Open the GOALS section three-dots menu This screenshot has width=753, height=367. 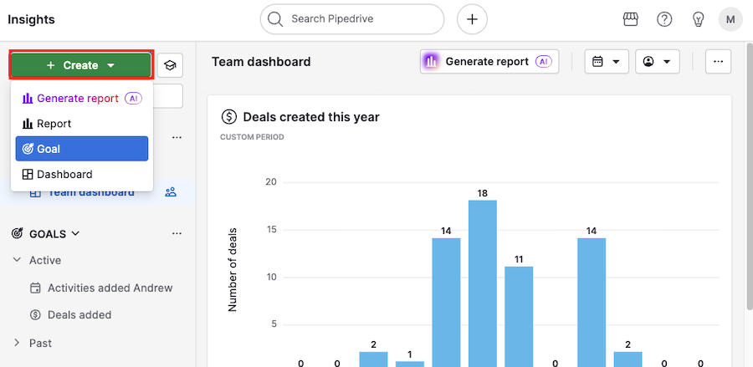point(176,234)
